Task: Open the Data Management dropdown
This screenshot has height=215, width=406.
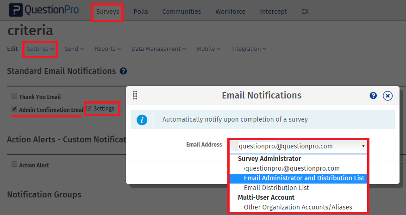Action: click(x=158, y=49)
